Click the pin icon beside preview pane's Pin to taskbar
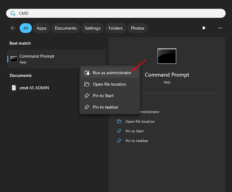The height and width of the screenshot is (192, 232). (119, 141)
